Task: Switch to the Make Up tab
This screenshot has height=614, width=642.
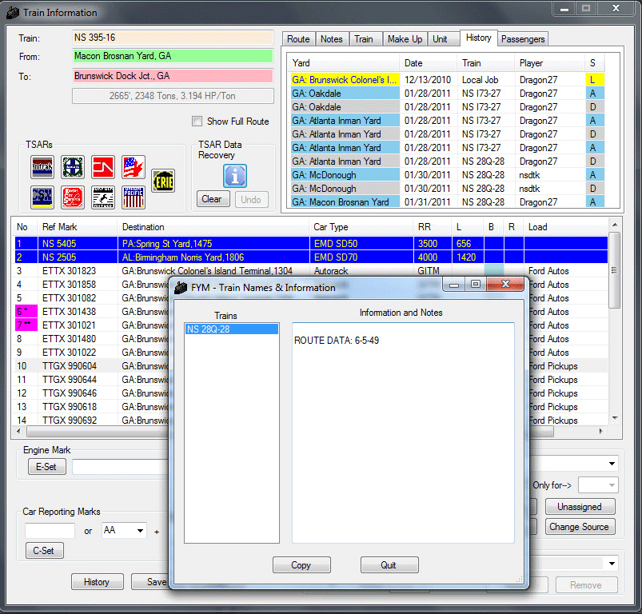Action: [405, 39]
